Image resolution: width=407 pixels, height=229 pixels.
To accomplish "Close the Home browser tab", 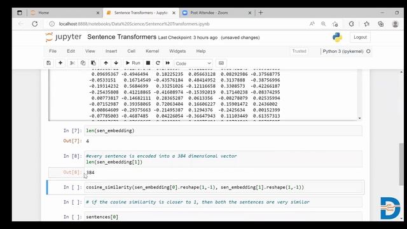I will 98,13.
